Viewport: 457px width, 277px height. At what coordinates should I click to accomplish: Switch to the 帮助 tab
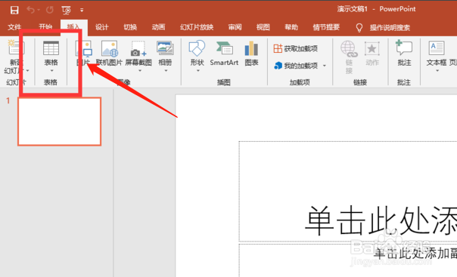tap(291, 27)
